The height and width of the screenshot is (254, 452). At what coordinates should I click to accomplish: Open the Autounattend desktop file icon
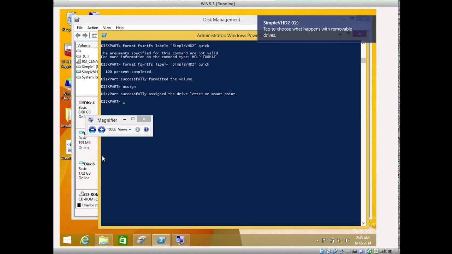(x=67, y=150)
